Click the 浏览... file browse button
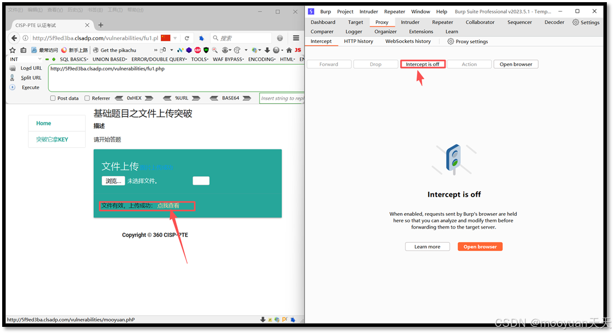Image resolution: width=614 pixels, height=334 pixels. click(x=113, y=181)
